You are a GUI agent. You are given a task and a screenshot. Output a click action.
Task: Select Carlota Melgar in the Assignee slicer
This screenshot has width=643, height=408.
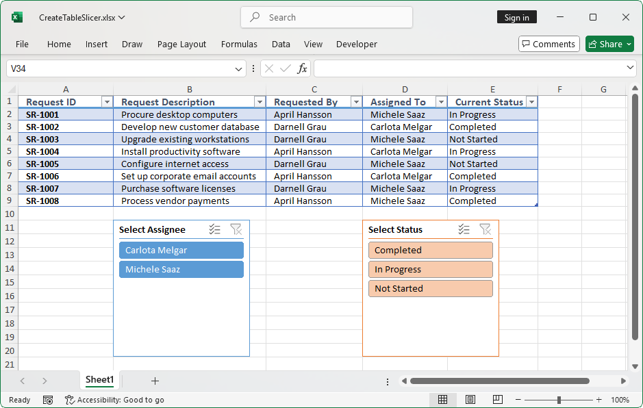click(181, 250)
